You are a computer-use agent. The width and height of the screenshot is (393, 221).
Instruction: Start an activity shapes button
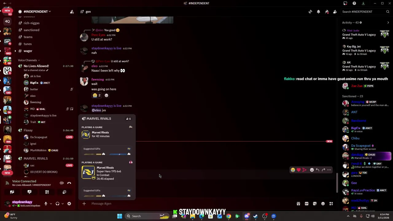pyautogui.click(x=47, y=192)
